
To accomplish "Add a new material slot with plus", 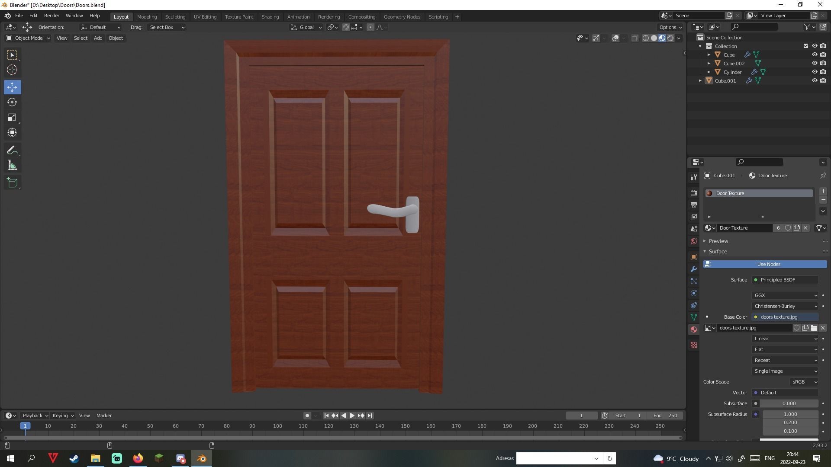I will [x=823, y=191].
